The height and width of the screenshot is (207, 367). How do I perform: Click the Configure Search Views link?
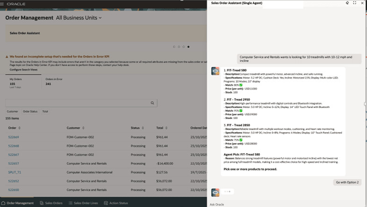(23, 70)
